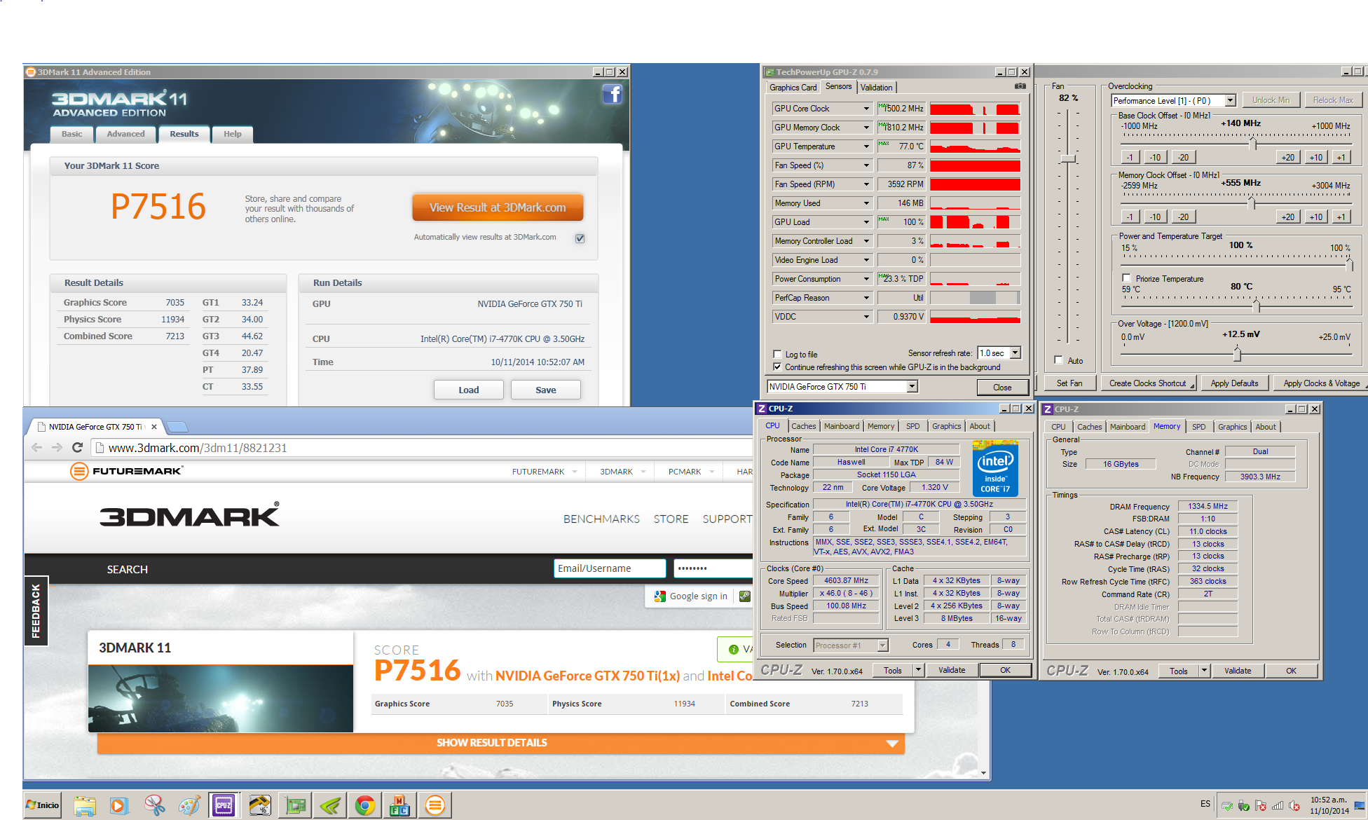Open CPU-Z Tools dropdown arrow in CPU window
Viewport: 1368px width, 820px height.
coord(918,670)
